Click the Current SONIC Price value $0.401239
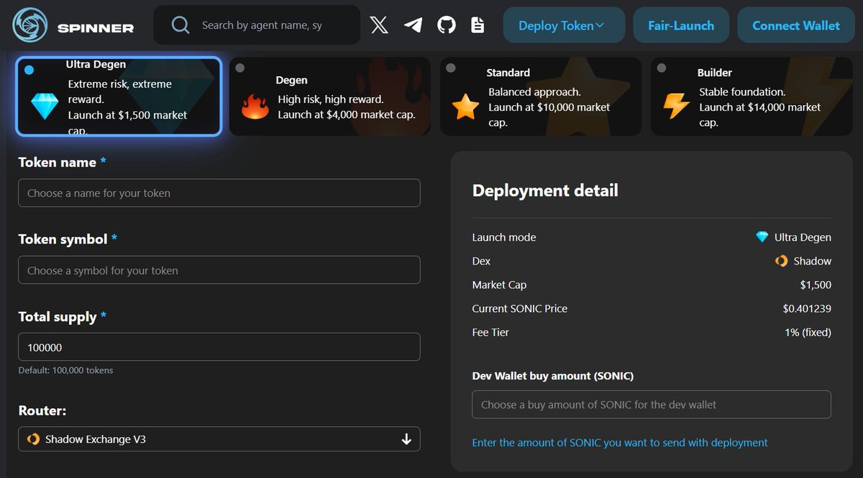This screenshot has height=478, width=863. pos(807,308)
